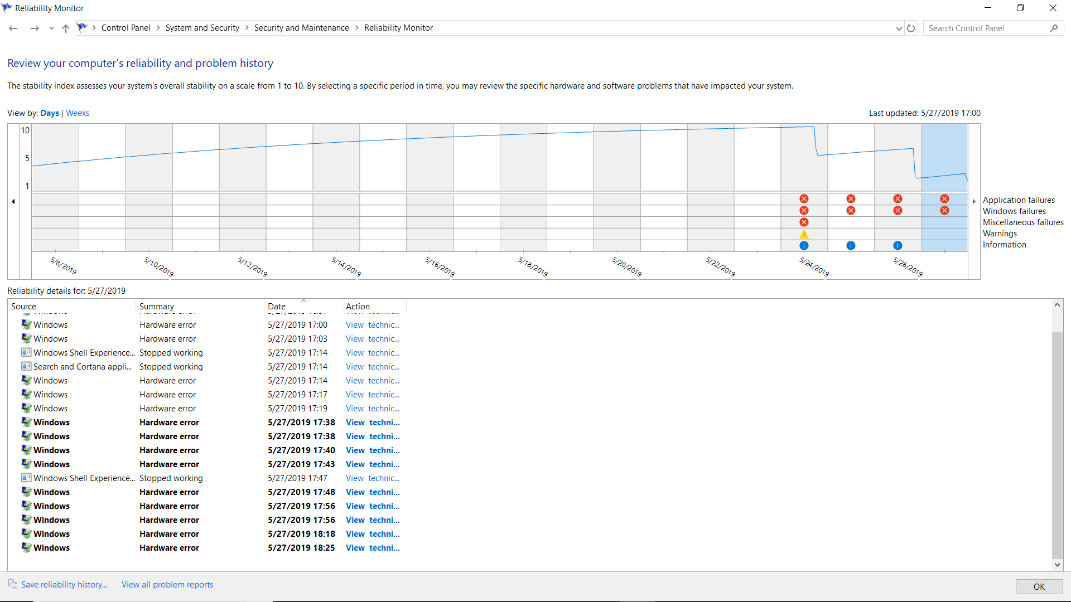Click the back navigation arrow
1071x602 pixels.
[x=13, y=28]
